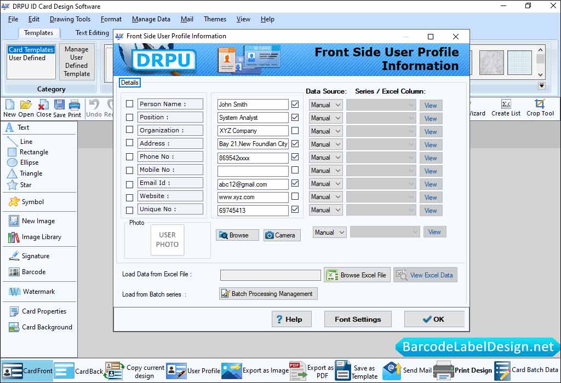The image size is (561, 383).
Task: Pick the Ellipse shape tool
Action: tap(23, 163)
